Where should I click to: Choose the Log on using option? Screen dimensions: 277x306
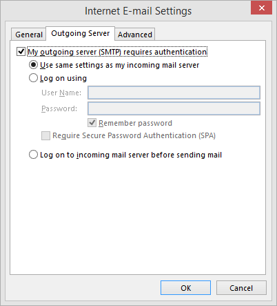point(33,78)
